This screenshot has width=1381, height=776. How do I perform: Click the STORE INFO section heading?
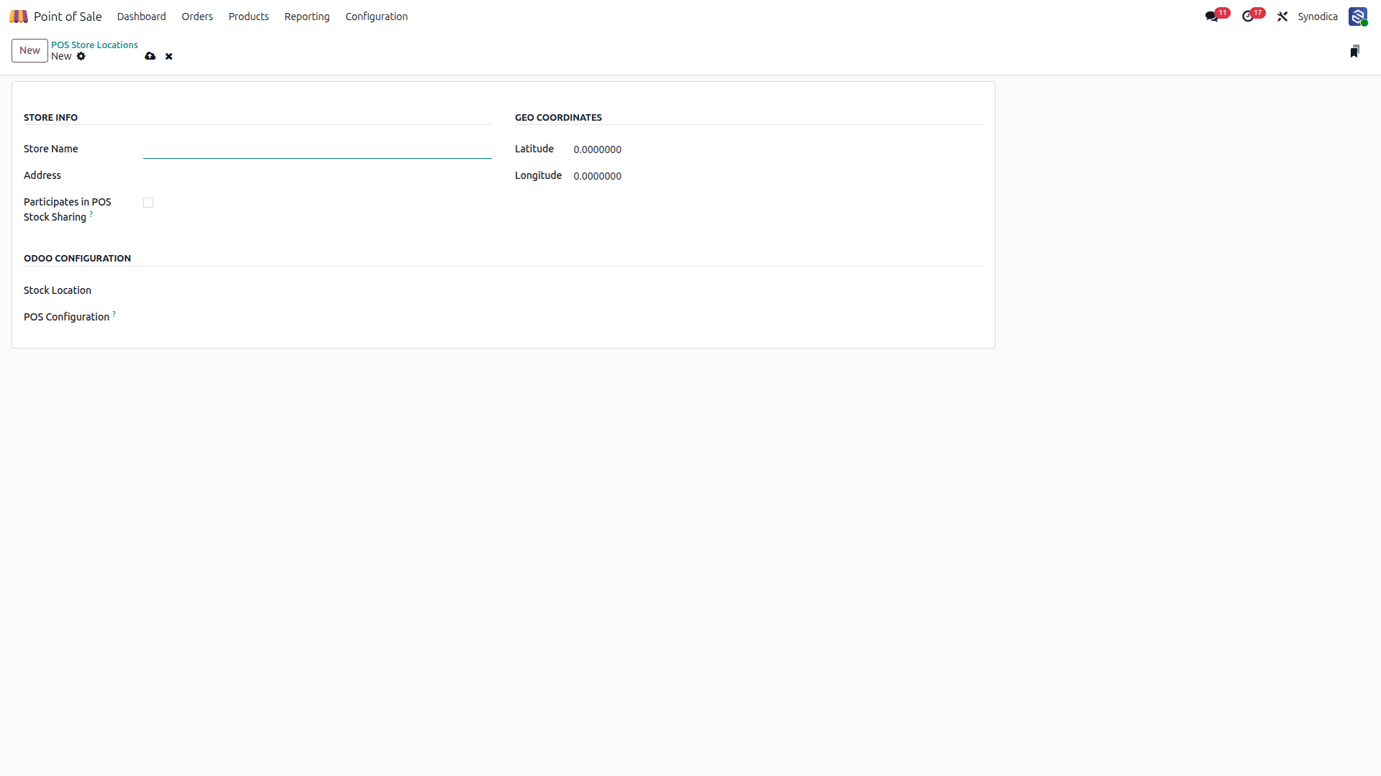tap(50, 117)
